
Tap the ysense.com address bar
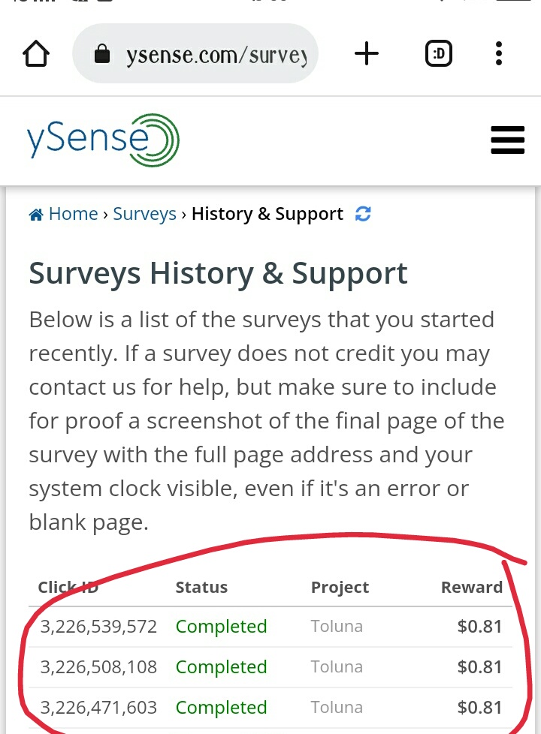(x=195, y=53)
